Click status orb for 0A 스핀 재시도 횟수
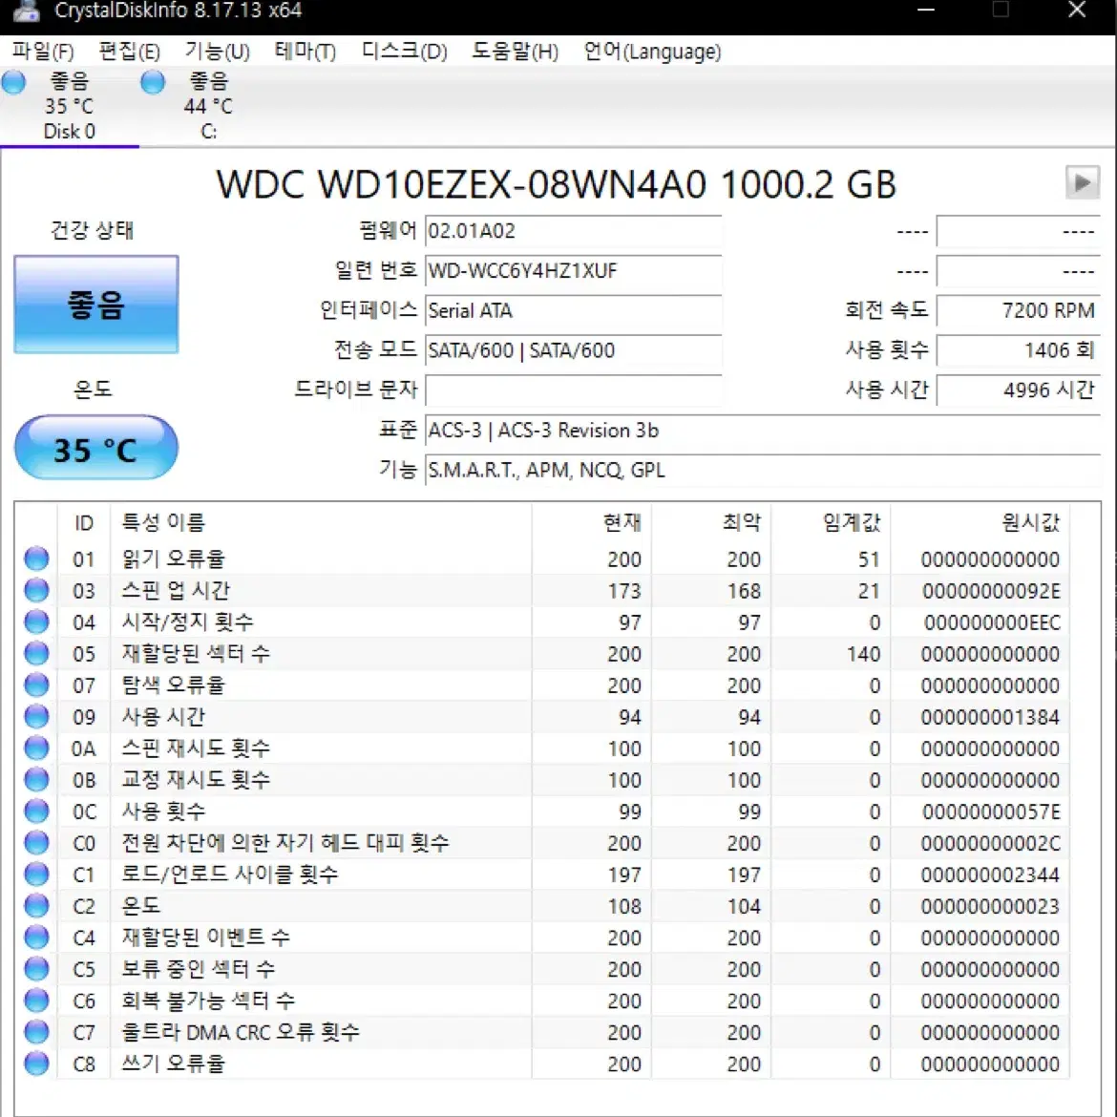The height and width of the screenshot is (1117, 1117). (36, 748)
